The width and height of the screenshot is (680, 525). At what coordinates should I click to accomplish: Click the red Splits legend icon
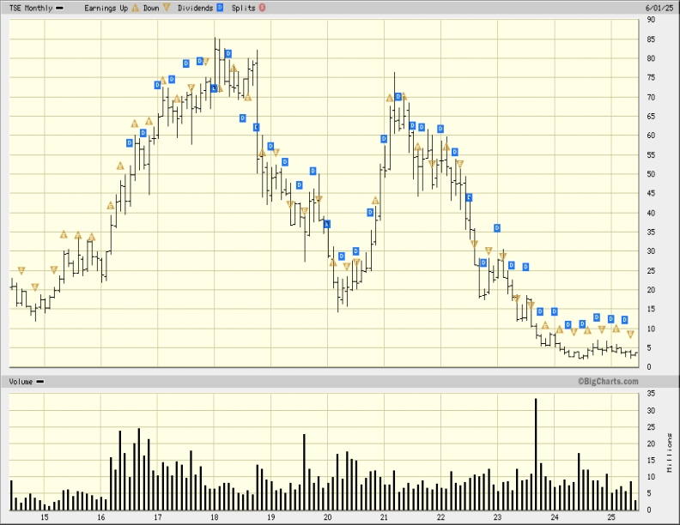coord(262,7)
